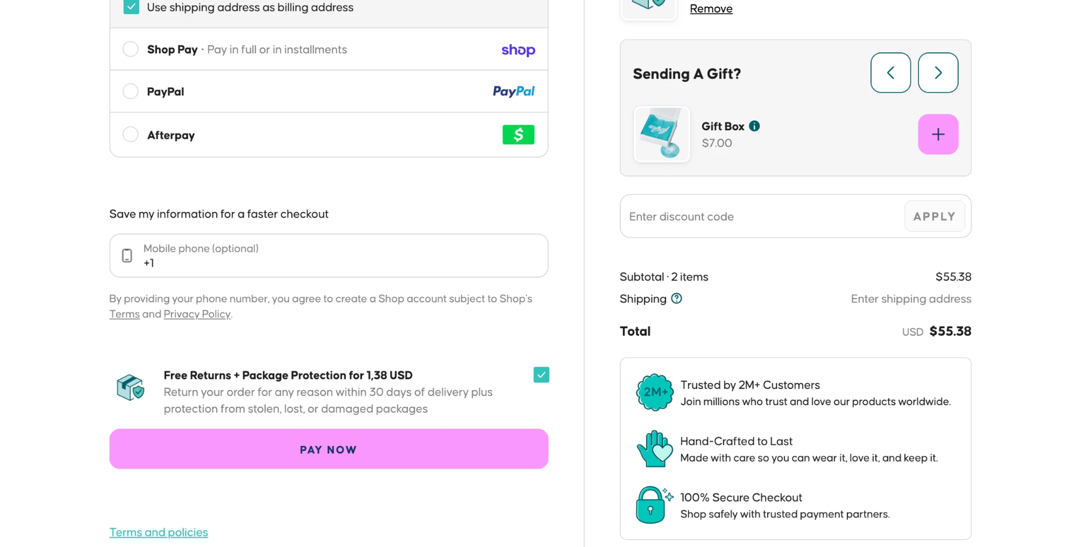The height and width of the screenshot is (547, 1076).
Task: Click the PAY NOW button
Action: click(328, 449)
